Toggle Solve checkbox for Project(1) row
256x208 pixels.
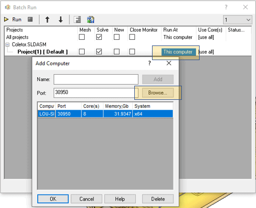click(99, 52)
